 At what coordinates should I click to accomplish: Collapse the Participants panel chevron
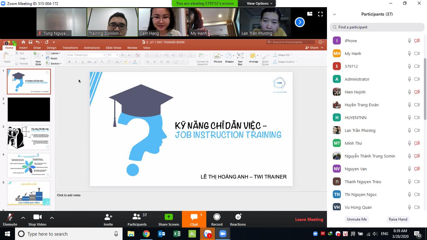click(x=334, y=14)
